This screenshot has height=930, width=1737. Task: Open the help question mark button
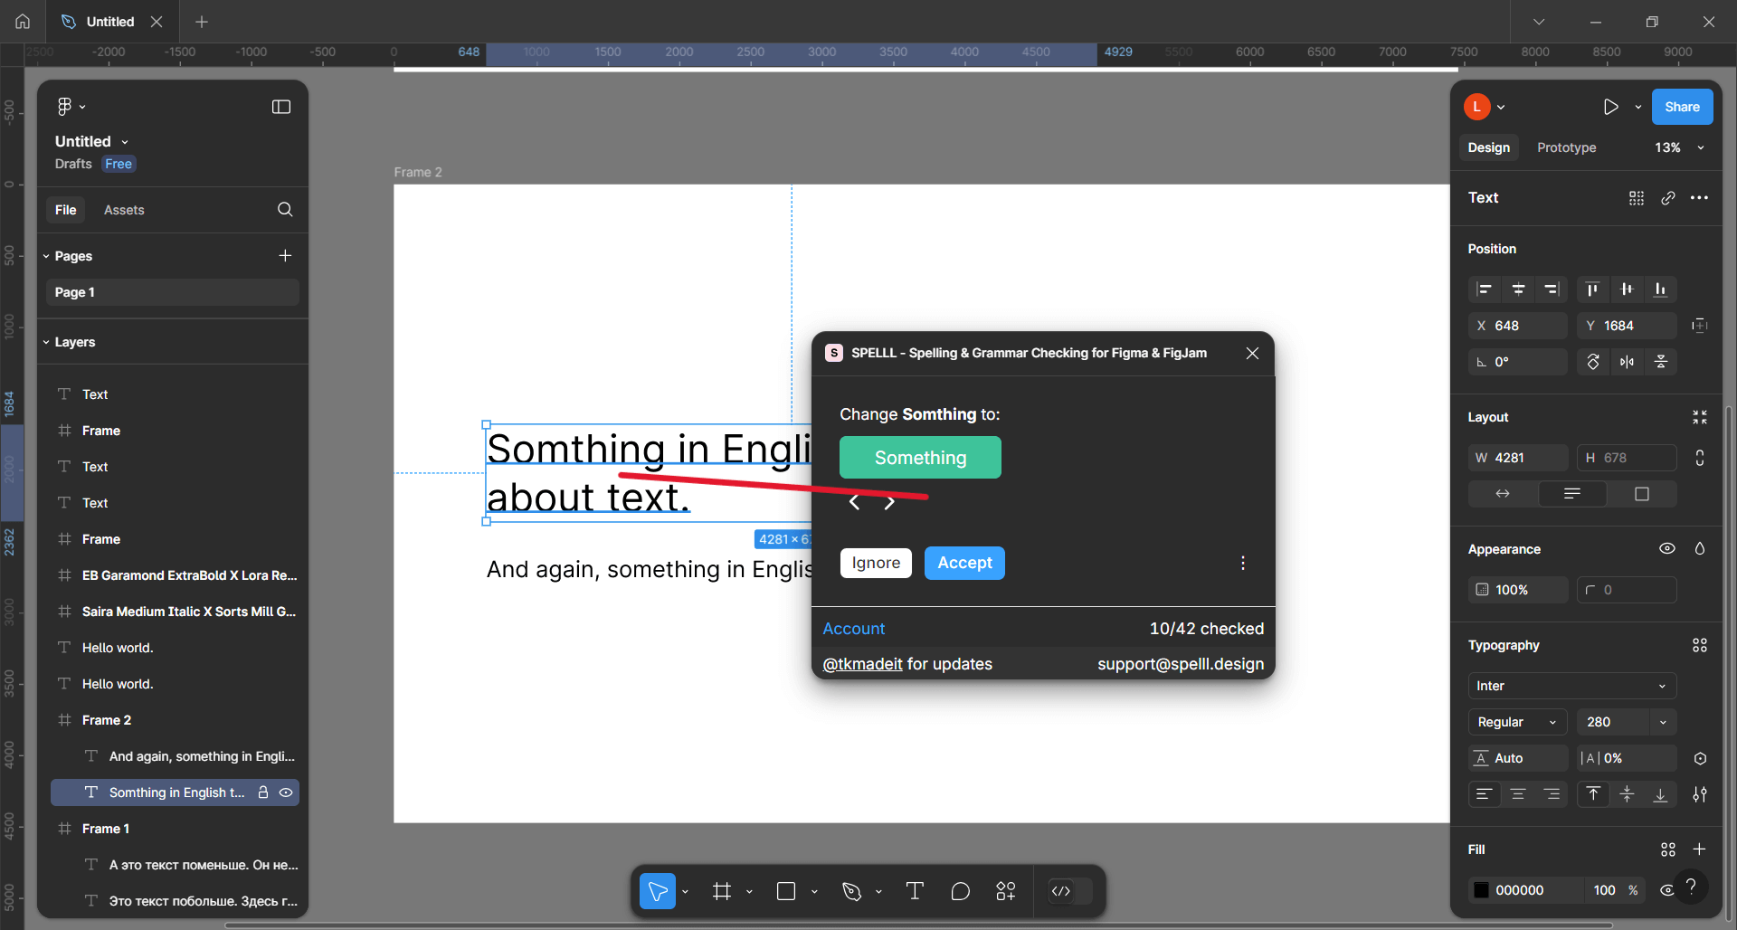(x=1690, y=887)
